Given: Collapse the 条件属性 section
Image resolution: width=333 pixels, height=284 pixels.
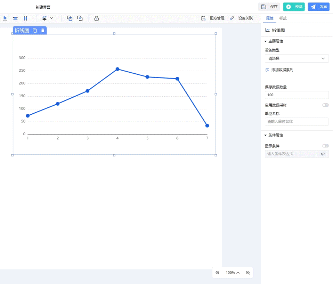Looking at the screenshot, I should click(x=266, y=135).
